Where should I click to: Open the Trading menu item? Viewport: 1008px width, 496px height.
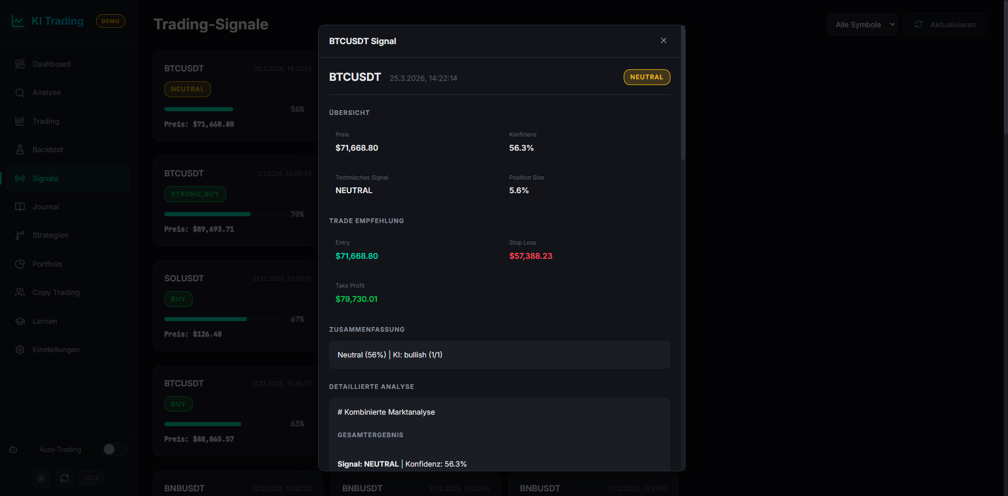(46, 121)
